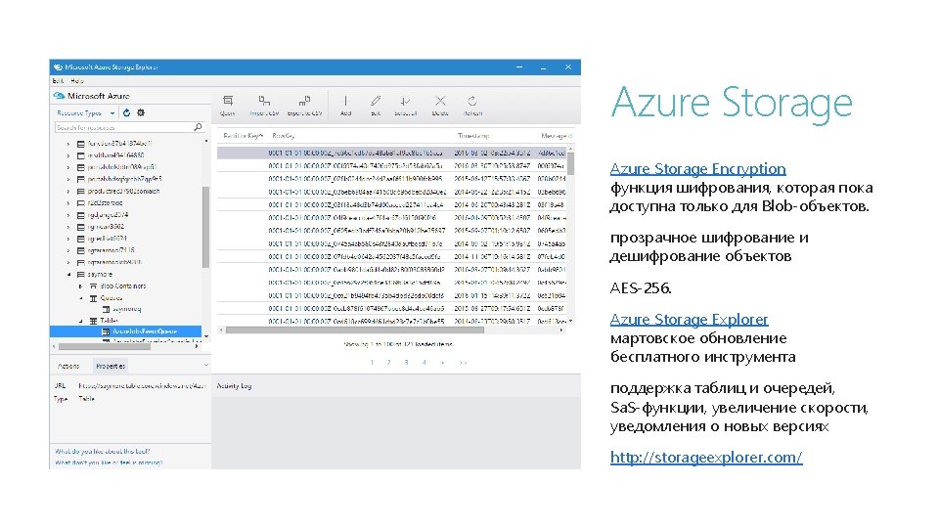Sort by the PartitionKey column header
This screenshot has height=528, width=939.
pos(242,136)
